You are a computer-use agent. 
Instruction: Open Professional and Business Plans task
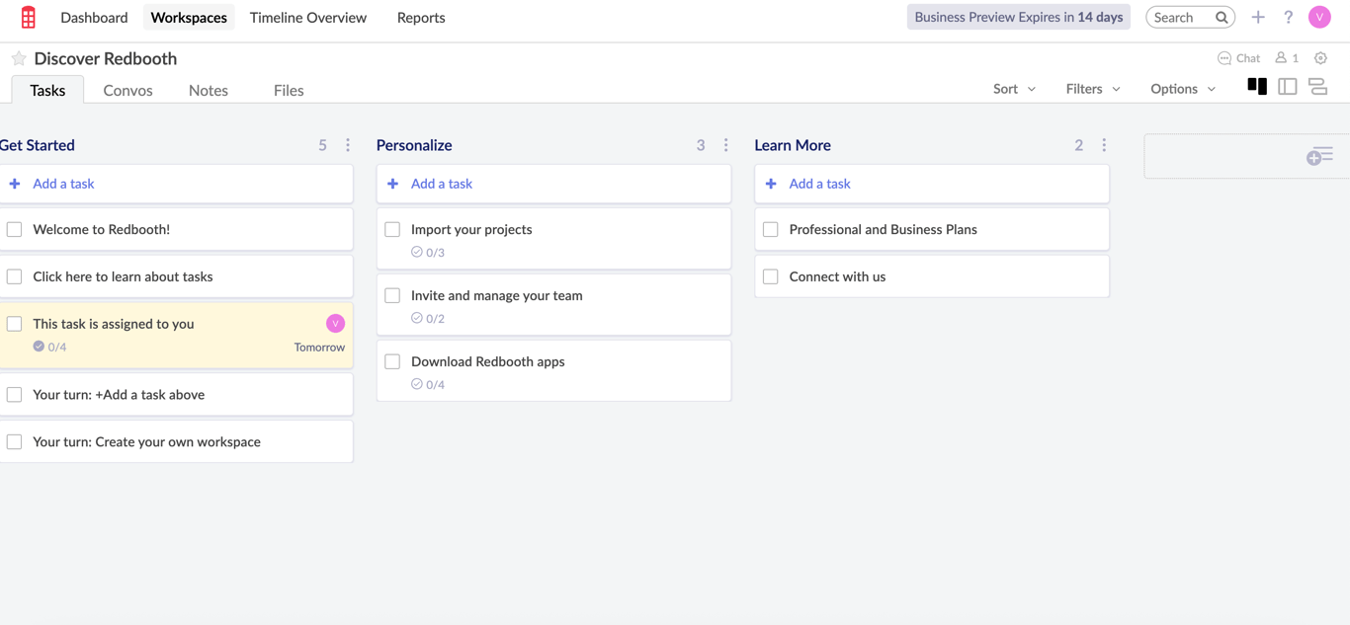[x=883, y=229]
